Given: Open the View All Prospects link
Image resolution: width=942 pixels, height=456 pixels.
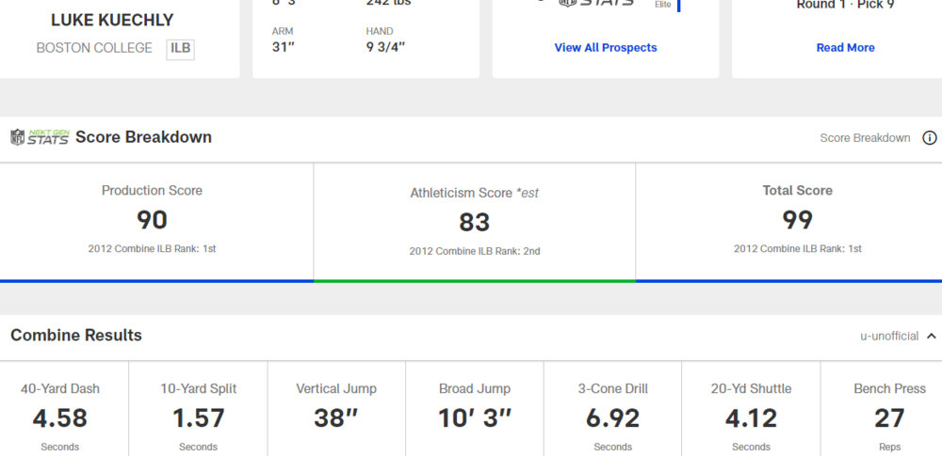Looking at the screenshot, I should click(606, 48).
